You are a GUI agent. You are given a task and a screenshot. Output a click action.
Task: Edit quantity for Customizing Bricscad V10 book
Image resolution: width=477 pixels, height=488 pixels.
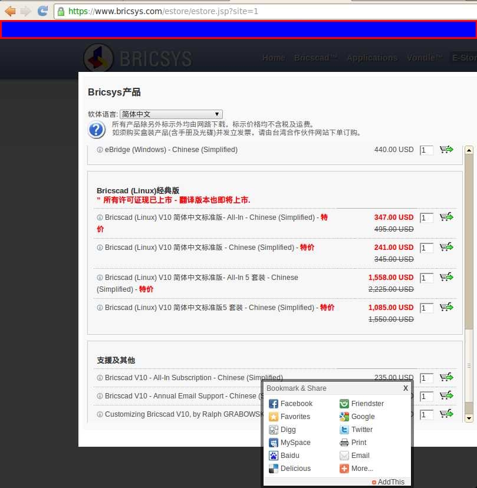click(x=426, y=415)
